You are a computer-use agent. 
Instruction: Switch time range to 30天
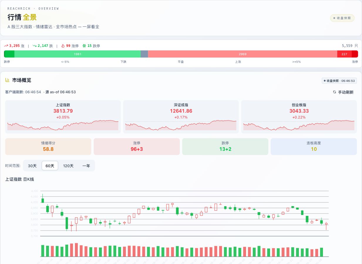pos(32,166)
